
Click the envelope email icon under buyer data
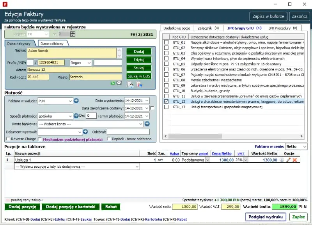[x=119, y=83]
